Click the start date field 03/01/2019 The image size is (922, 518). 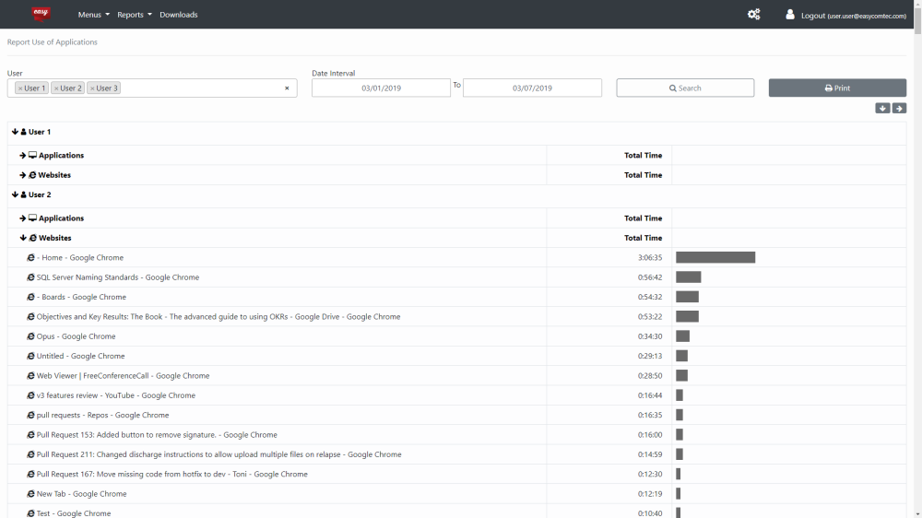[381, 88]
